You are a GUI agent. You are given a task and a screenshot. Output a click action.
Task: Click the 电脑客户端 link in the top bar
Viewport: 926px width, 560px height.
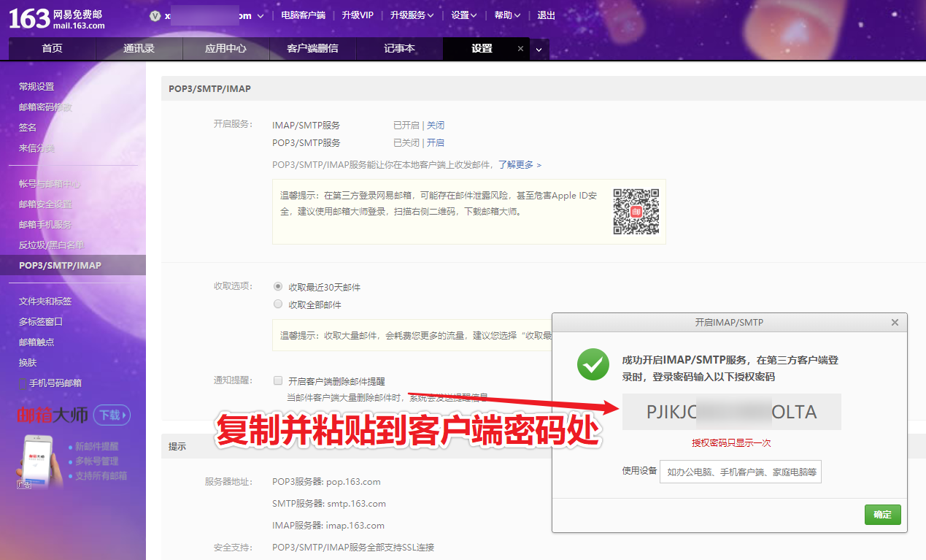pyautogui.click(x=304, y=15)
